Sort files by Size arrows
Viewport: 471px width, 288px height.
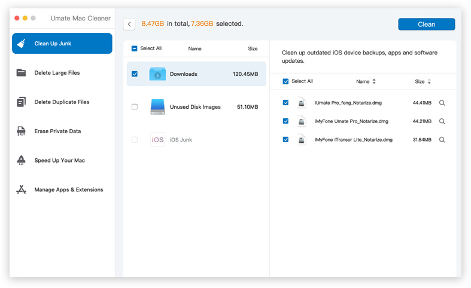[429, 81]
